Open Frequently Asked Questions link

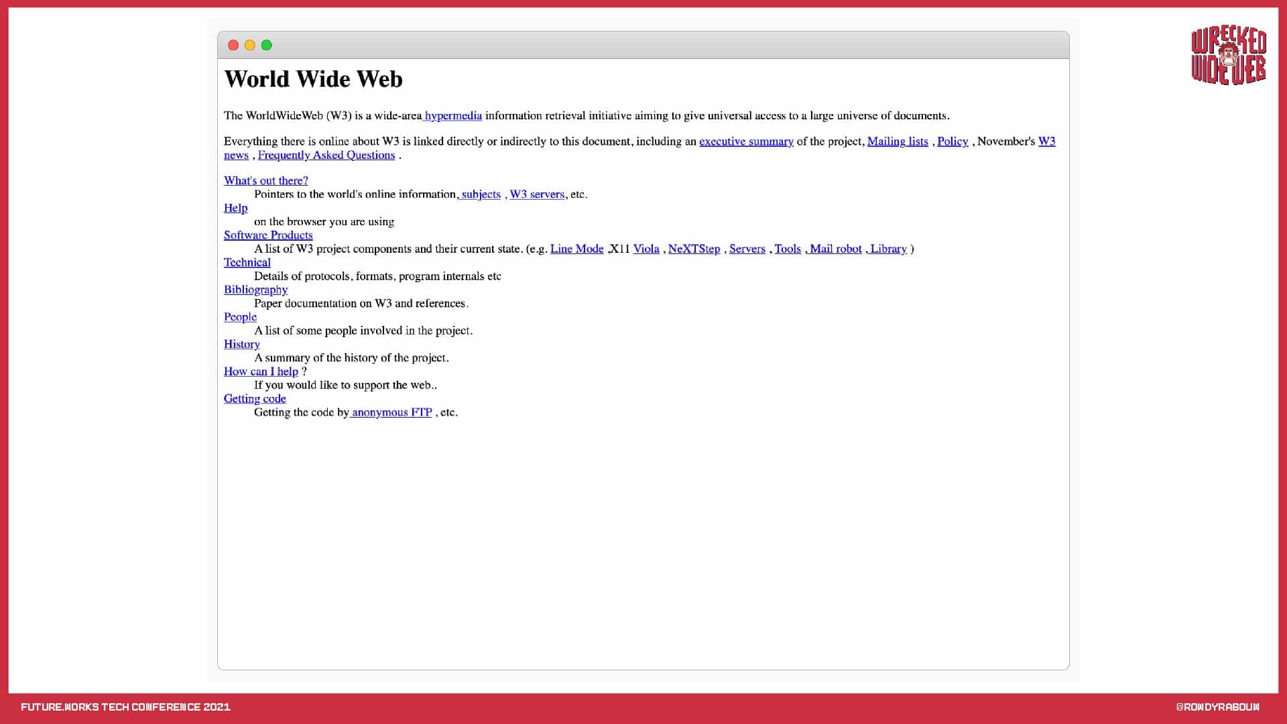[326, 155]
